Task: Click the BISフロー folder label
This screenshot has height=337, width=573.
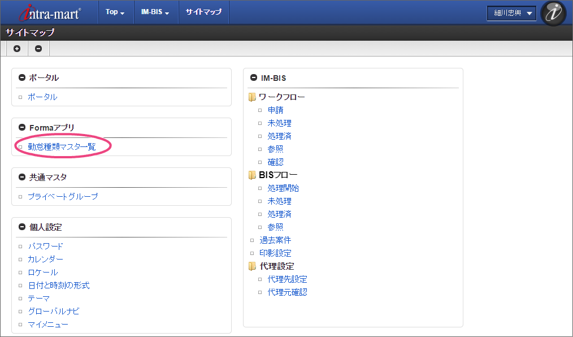Action: [278, 175]
